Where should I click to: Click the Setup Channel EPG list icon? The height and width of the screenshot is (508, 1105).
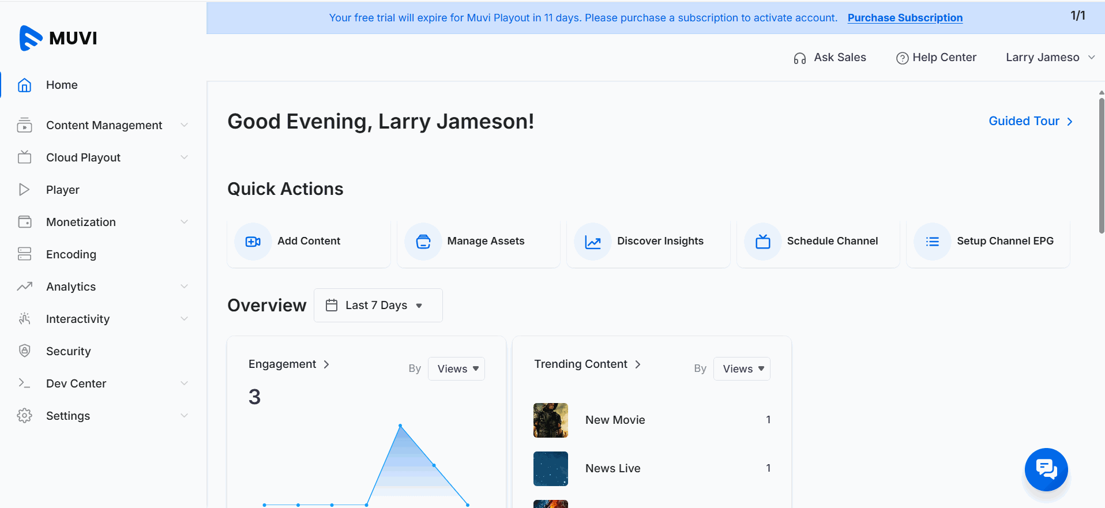tap(932, 242)
